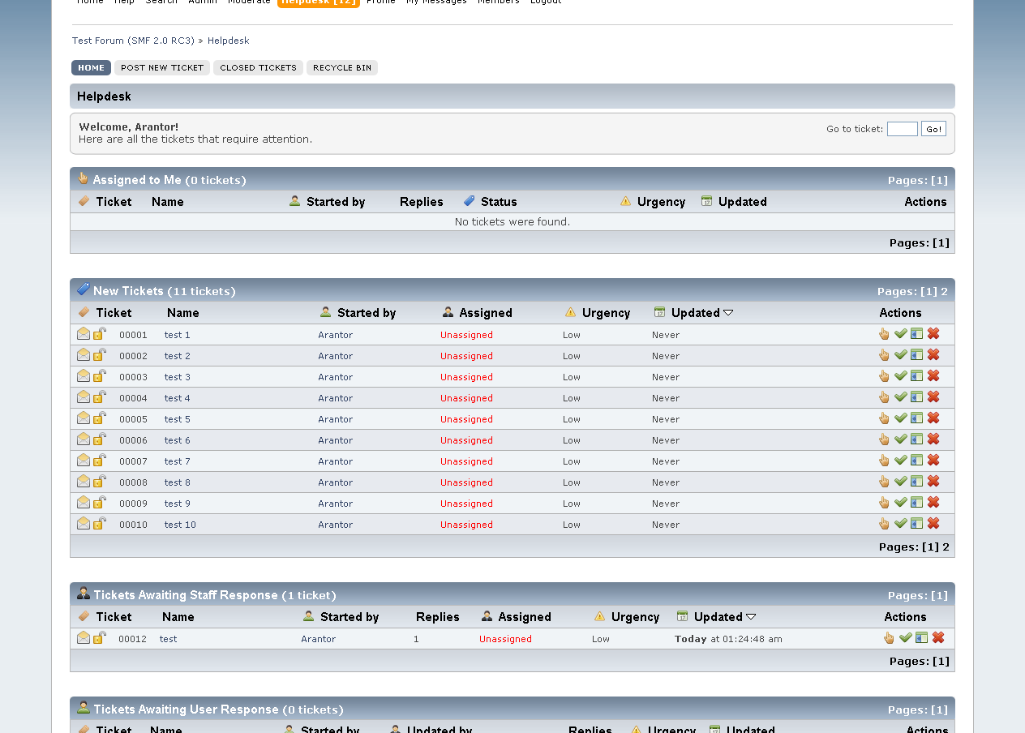Click sort arrow beside Updated in Awaiting Staff Response
The image size is (1025, 733).
(x=751, y=617)
